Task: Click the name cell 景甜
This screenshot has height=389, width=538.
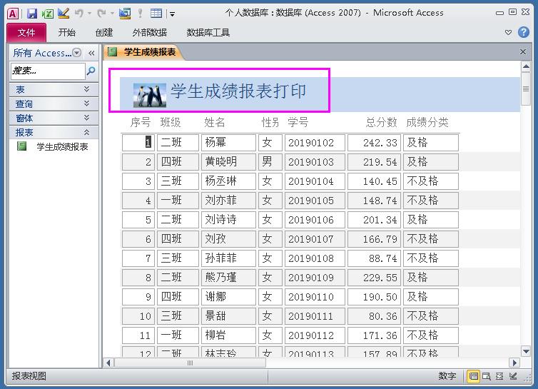Action: point(228,315)
